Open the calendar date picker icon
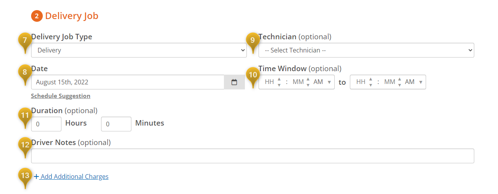498x194 pixels. 234,82
